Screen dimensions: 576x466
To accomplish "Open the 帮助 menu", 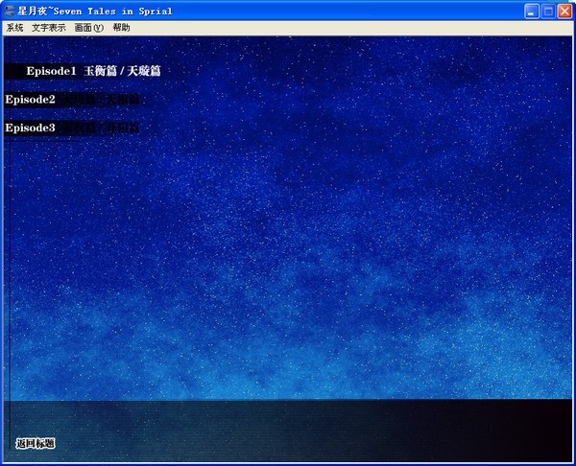I will (121, 28).
